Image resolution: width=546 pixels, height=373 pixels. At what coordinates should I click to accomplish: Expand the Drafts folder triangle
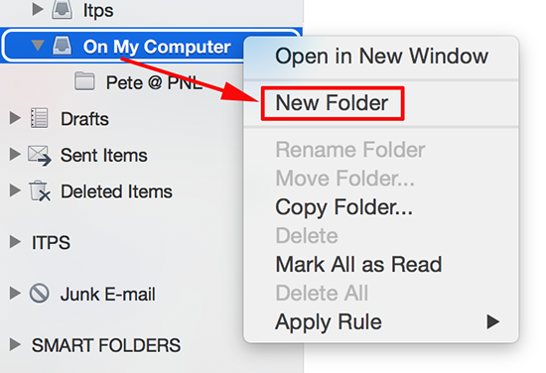click(15, 118)
